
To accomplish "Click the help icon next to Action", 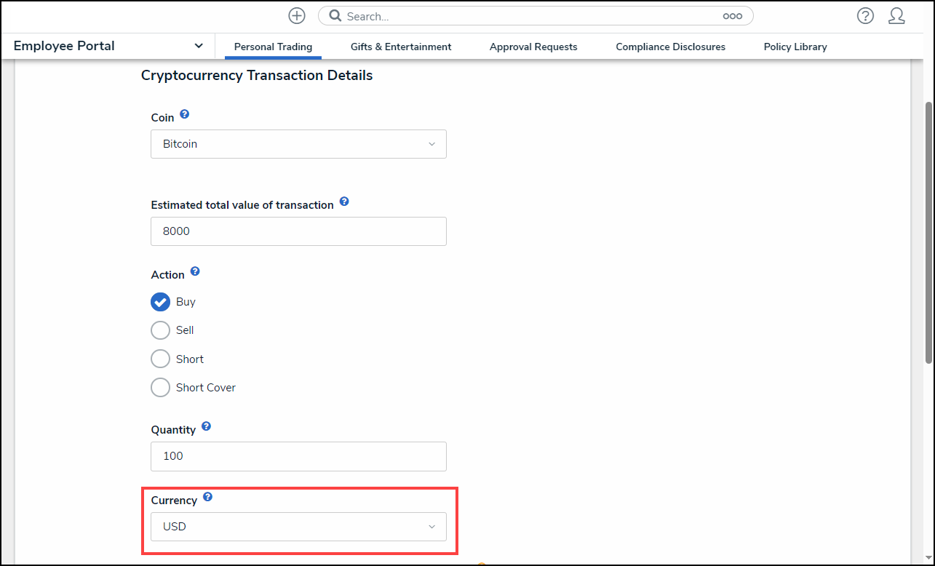I will tap(195, 272).
